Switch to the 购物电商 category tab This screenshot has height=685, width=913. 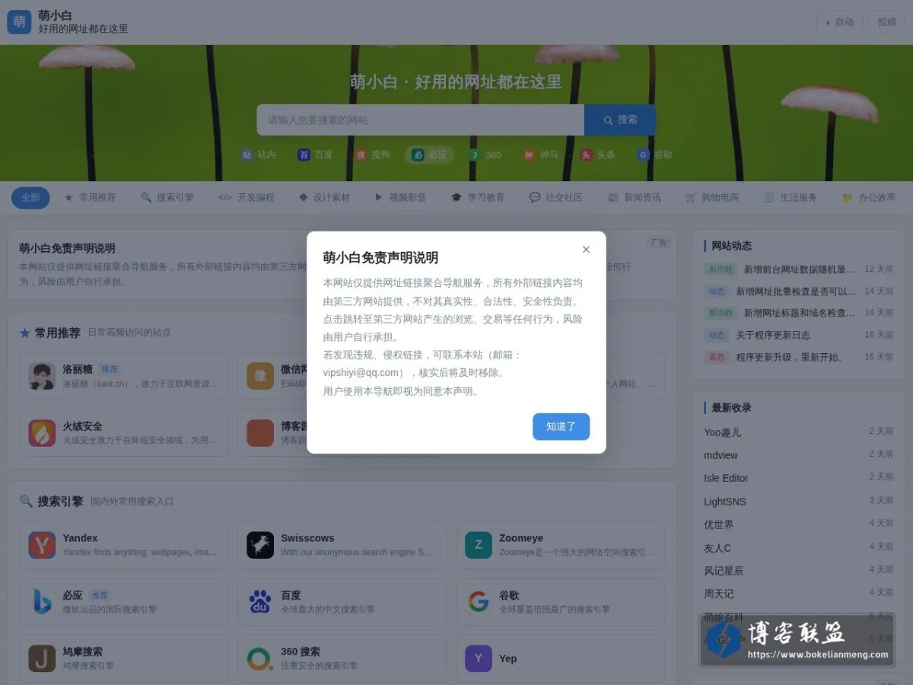coord(712,197)
